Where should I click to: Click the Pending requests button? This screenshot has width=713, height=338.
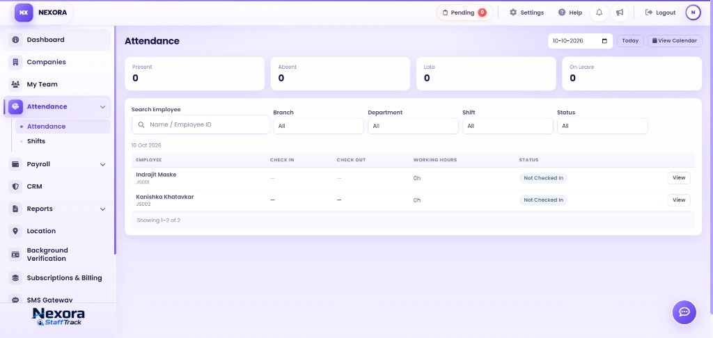464,13
